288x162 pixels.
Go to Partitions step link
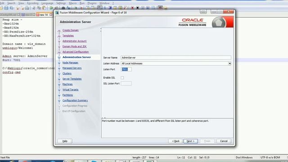point(67,95)
